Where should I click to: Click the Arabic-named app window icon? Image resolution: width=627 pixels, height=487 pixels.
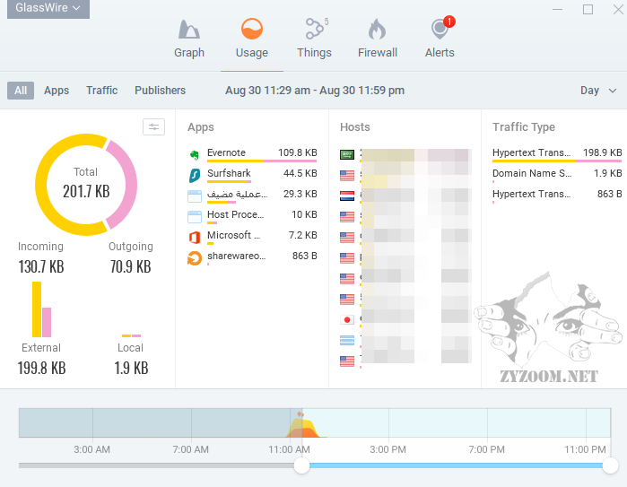pyautogui.click(x=195, y=196)
